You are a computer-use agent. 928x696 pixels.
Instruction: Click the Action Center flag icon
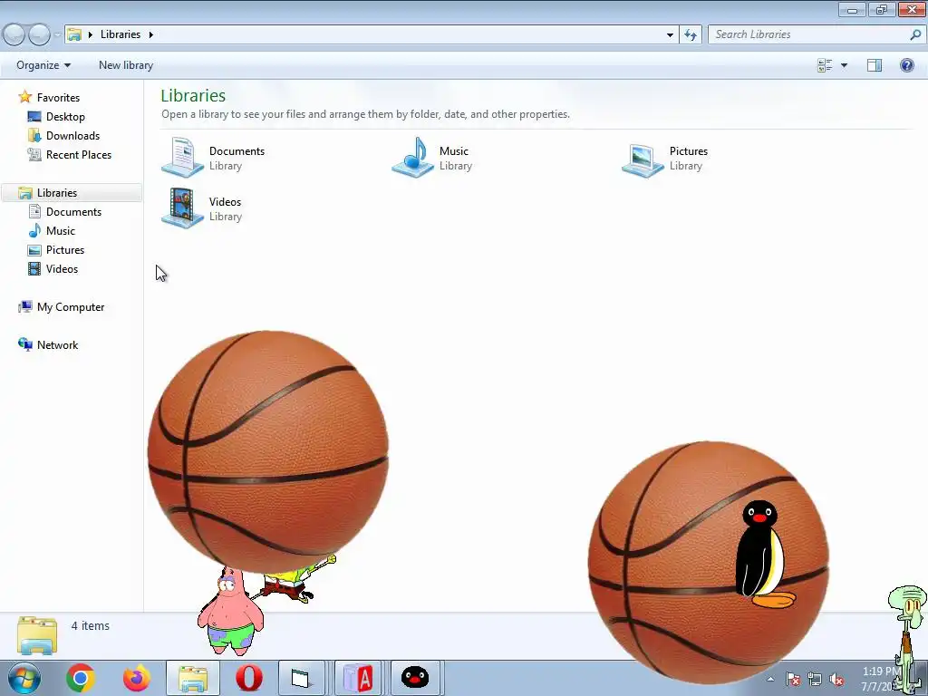click(793, 680)
